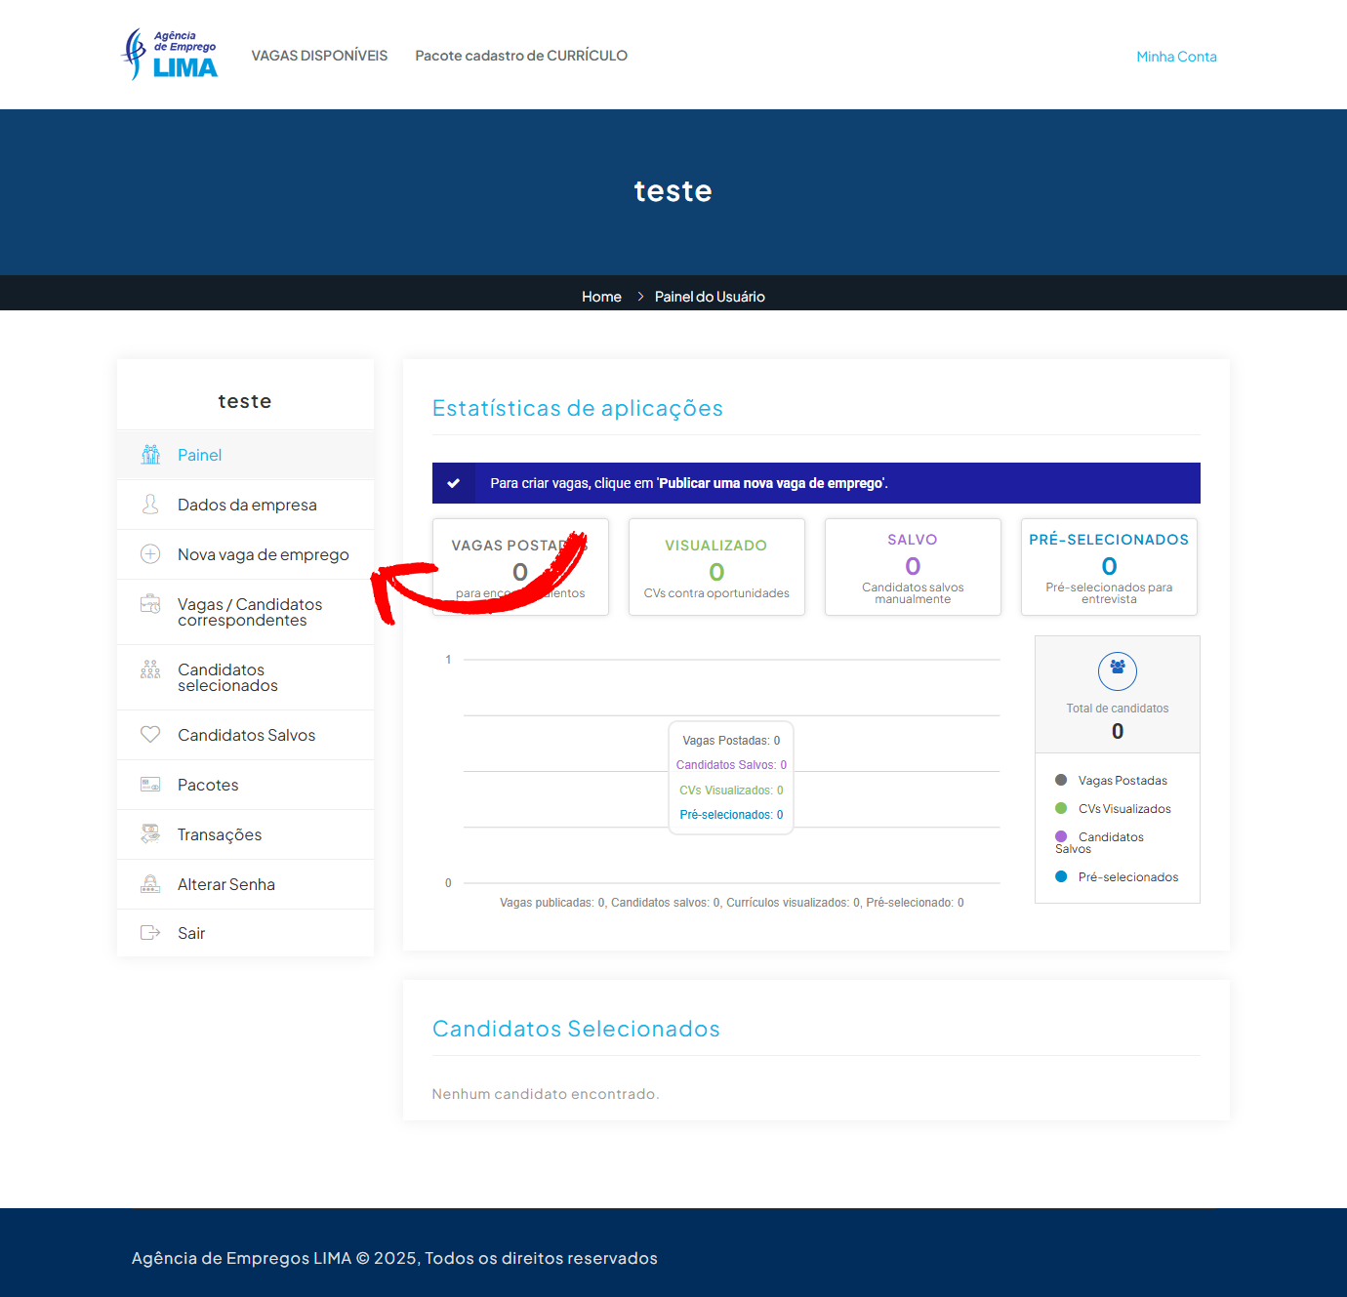Click the Pacotes card icon
Screen dimensions: 1347x1297
(150, 785)
